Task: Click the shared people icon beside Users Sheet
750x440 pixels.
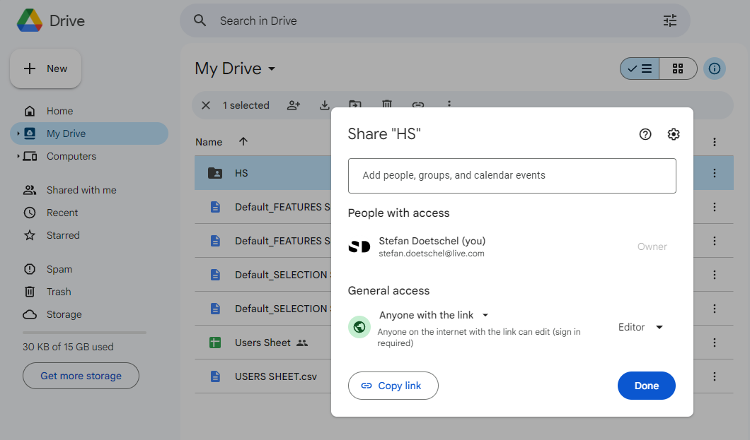Action: 302,343
